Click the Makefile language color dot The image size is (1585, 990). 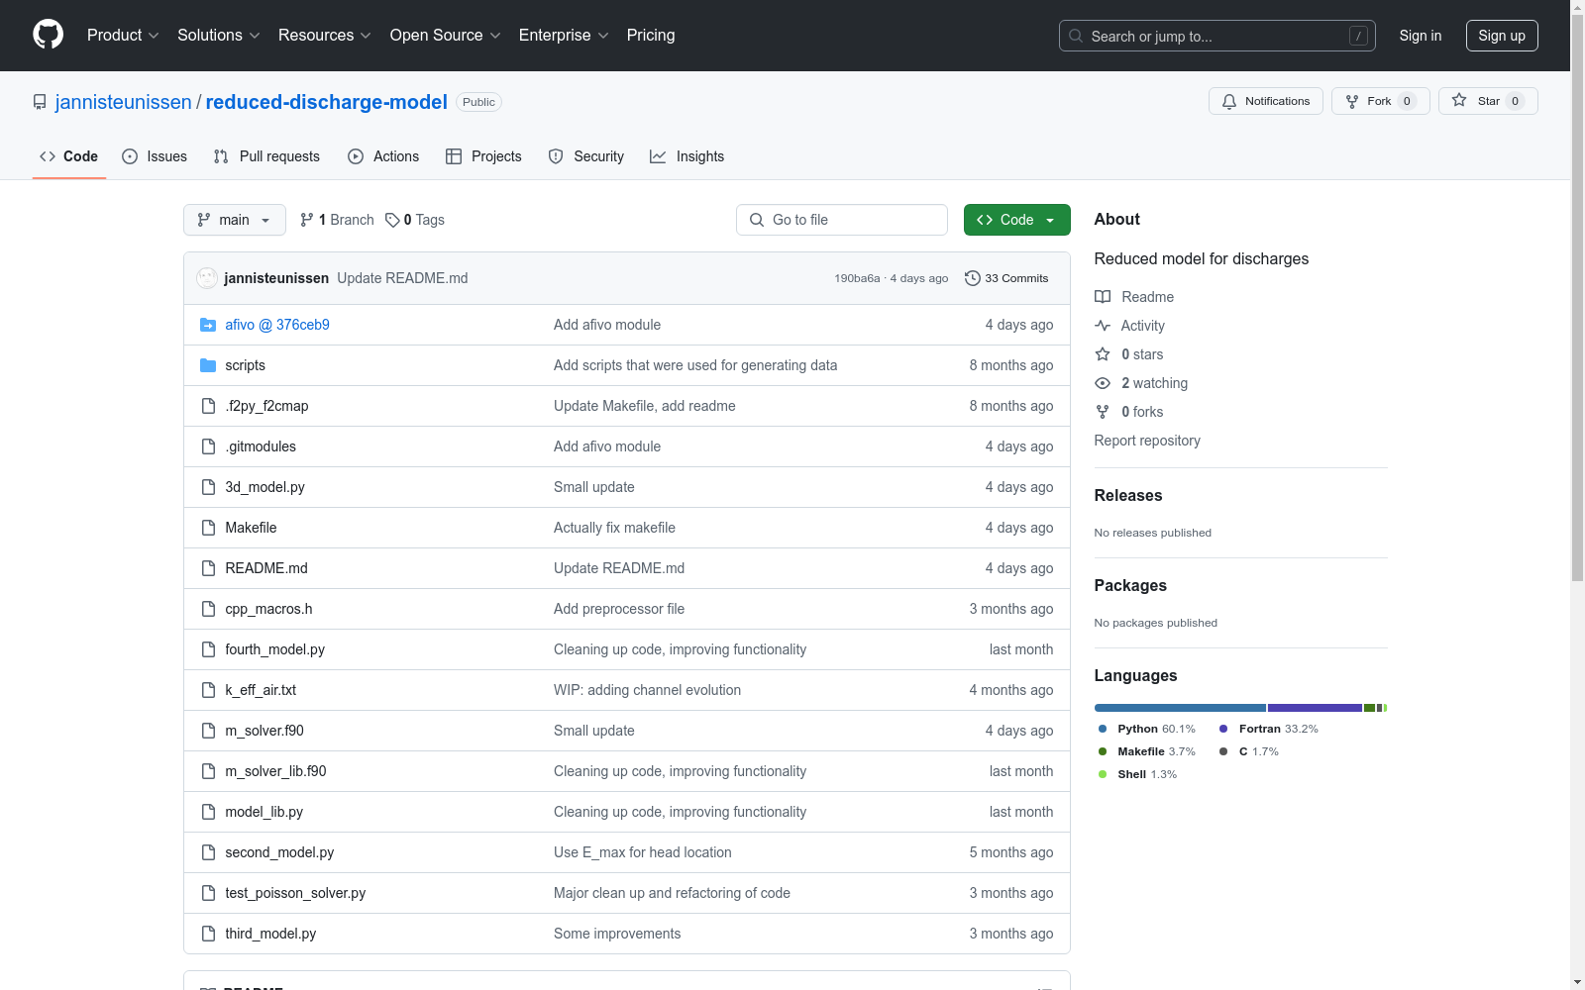point(1103,751)
